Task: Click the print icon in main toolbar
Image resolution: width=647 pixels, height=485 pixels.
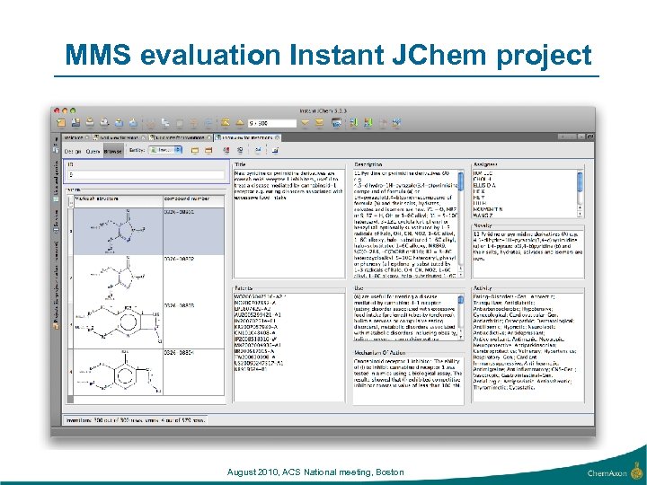Action: [90, 122]
